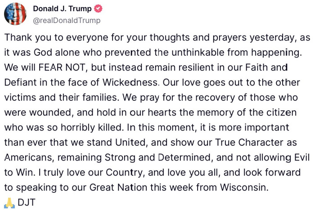Image resolution: width=315 pixels, height=210 pixels.
Task: Click the word Defiant
Action: (24, 83)
